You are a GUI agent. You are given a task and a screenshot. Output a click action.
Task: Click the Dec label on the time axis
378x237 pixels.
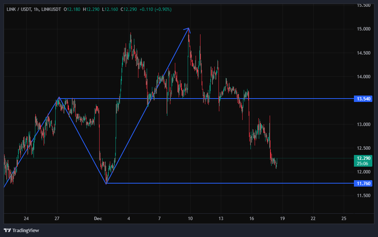coord(98,219)
